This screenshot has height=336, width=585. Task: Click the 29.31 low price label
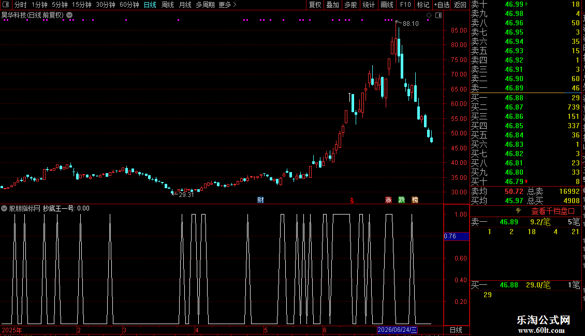point(186,195)
